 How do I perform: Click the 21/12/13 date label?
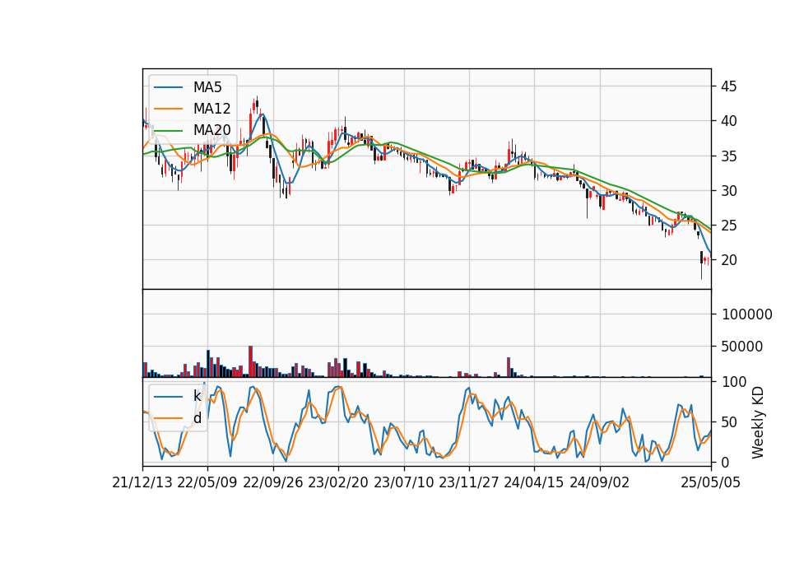click(x=142, y=483)
